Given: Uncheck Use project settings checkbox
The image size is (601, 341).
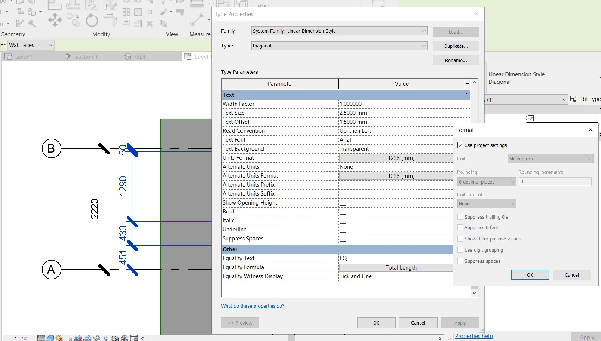Looking at the screenshot, I should 460,145.
